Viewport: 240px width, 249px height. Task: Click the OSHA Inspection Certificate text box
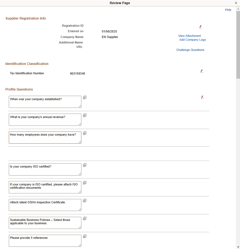point(45,205)
